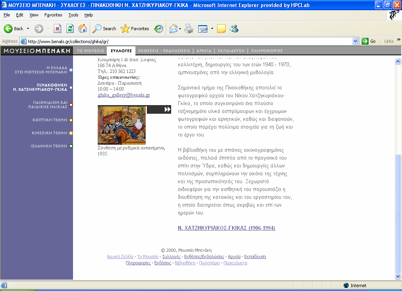Viewport: 402px width, 291px height.
Task: Open the History clock icon
Action: [x=159, y=29]
